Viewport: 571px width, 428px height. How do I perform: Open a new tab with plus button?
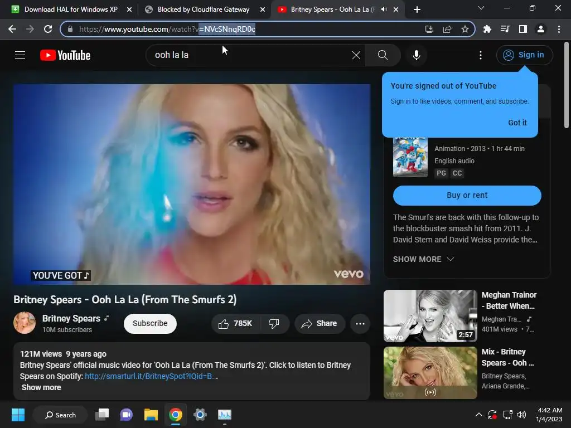[x=417, y=9]
